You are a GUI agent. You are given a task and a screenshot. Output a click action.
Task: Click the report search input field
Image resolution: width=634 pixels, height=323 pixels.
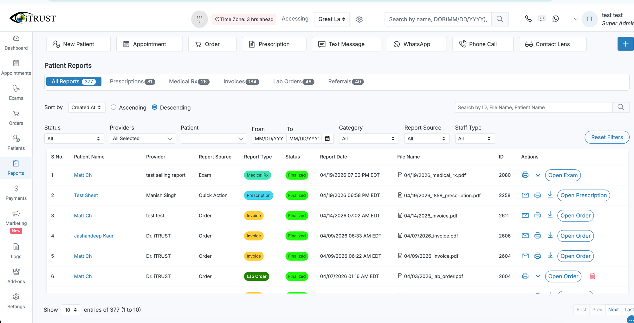coord(534,107)
